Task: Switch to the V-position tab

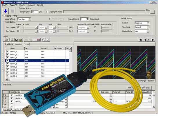Action: [18, 44]
